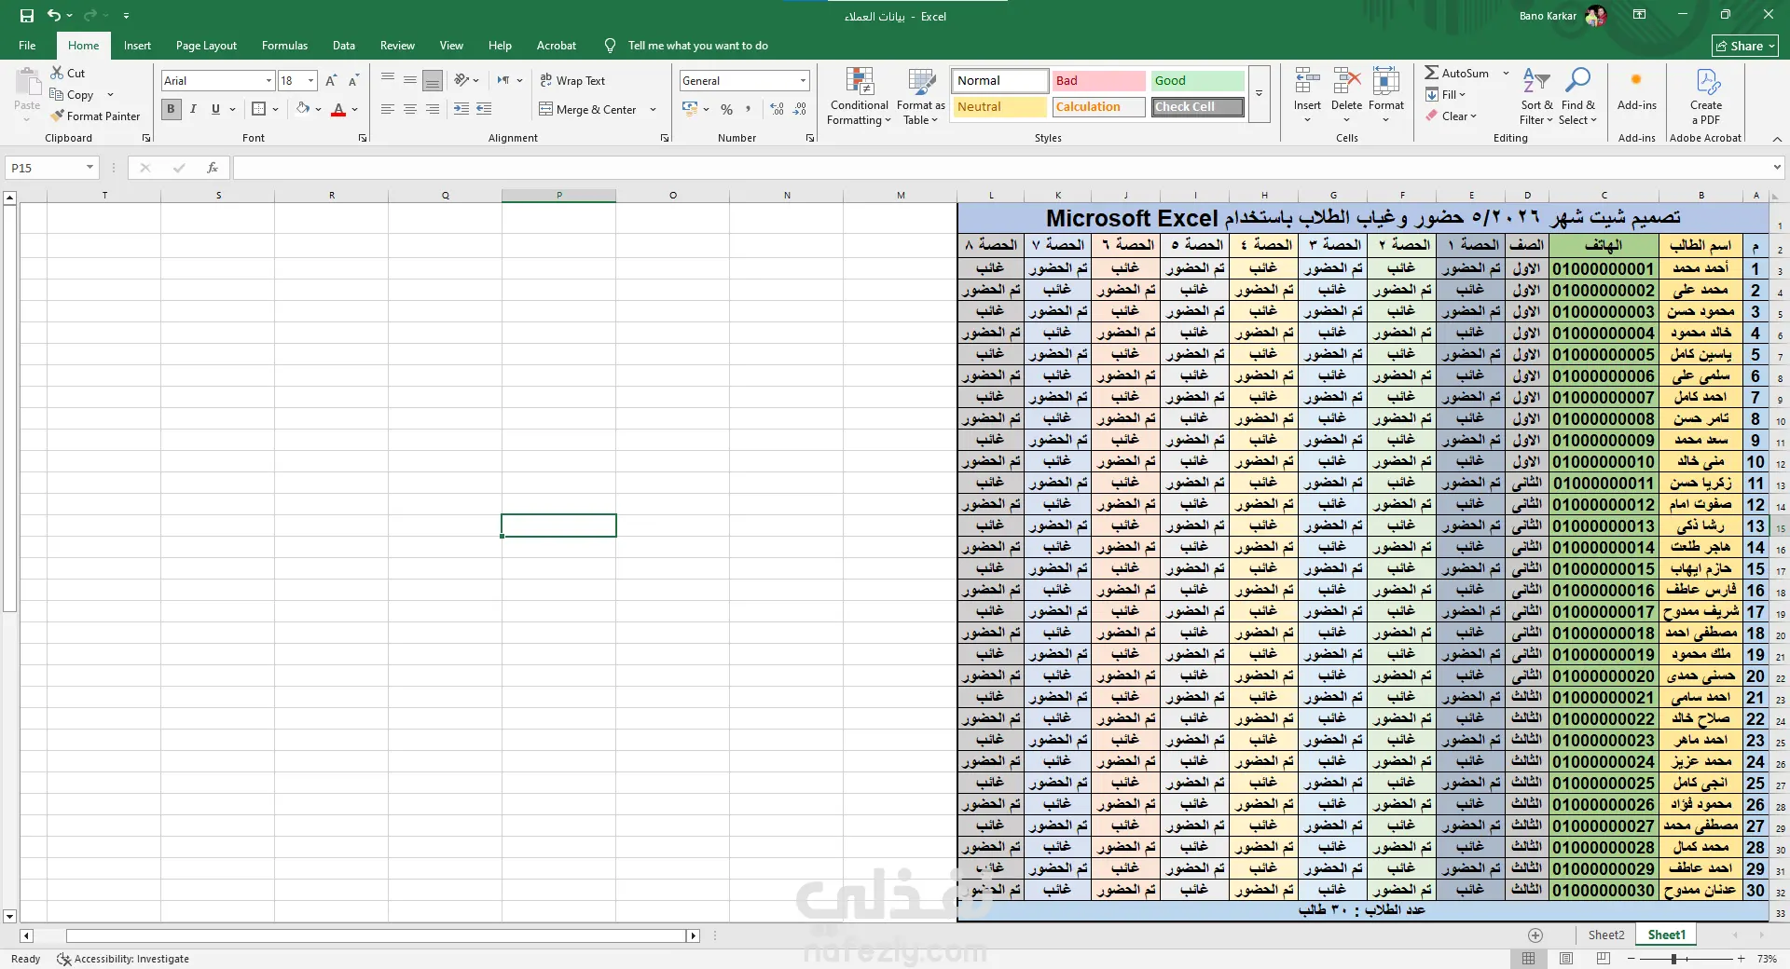Apply Percent Style format
Viewport: 1790px width, 969px height.
(726, 109)
